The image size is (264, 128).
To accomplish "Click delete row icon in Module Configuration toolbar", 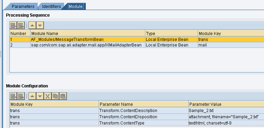I will click(x=21, y=96).
